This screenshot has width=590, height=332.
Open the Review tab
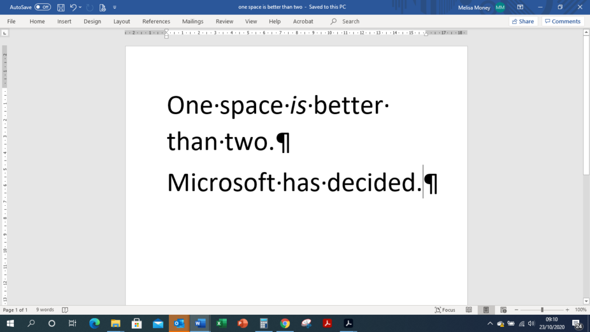(225, 21)
